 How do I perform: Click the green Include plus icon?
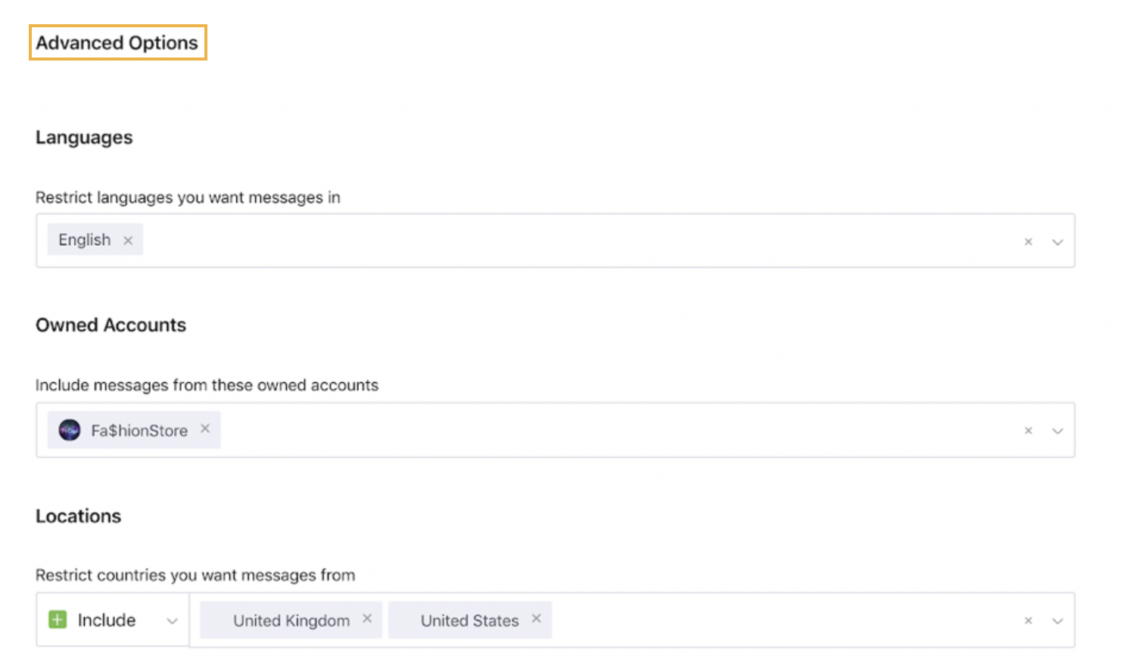(x=58, y=620)
